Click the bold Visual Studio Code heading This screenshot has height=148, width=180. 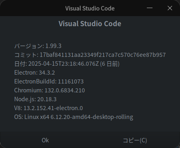click(90, 24)
